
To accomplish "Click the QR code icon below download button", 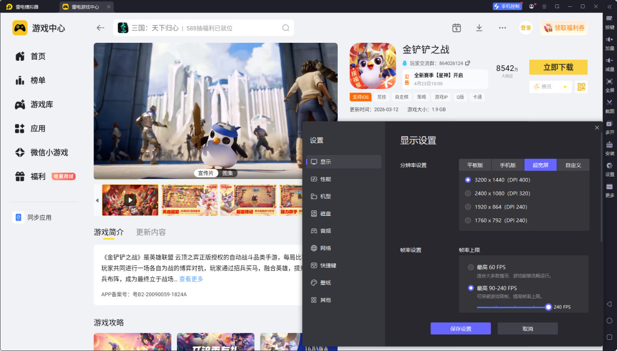I will pyautogui.click(x=581, y=87).
